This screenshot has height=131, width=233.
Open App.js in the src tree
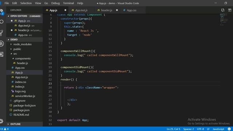pyautogui.click(x=24, y=72)
